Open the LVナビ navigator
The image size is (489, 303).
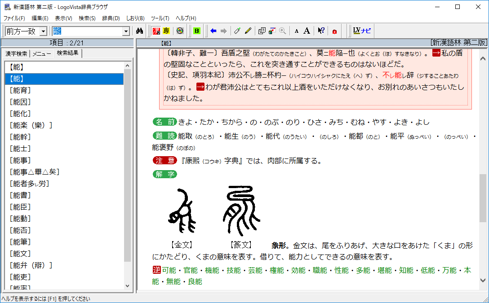click(362, 31)
